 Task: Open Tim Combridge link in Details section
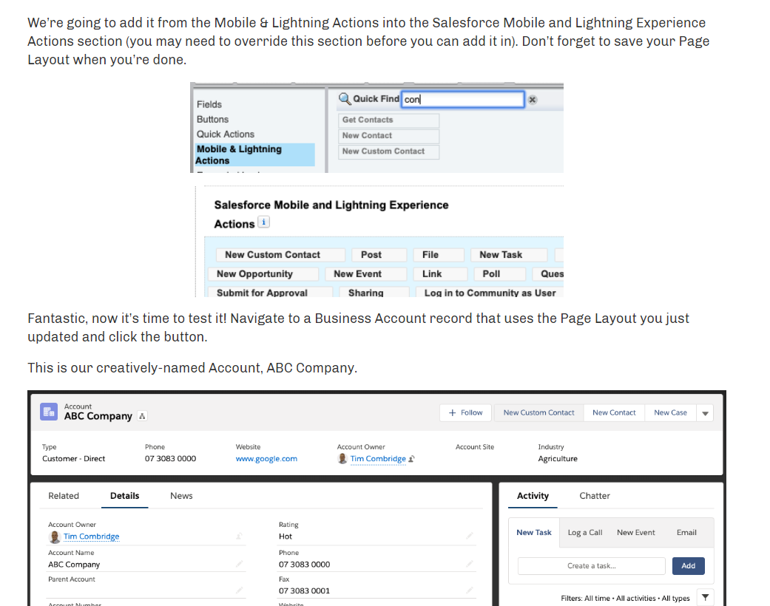91,537
